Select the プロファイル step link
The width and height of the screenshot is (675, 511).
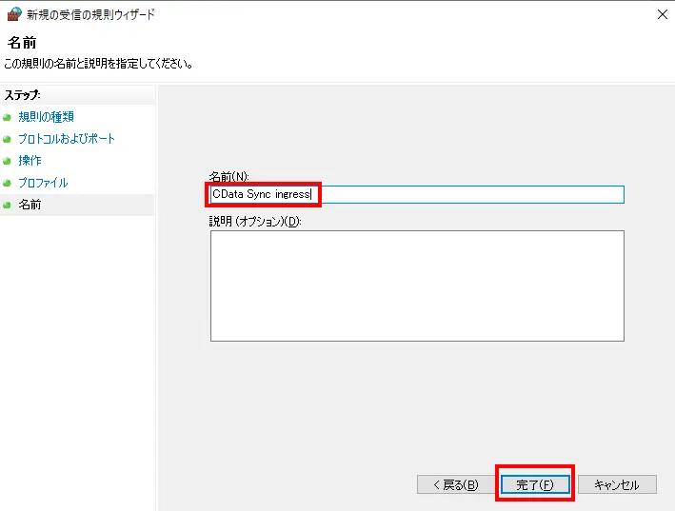coord(43,183)
